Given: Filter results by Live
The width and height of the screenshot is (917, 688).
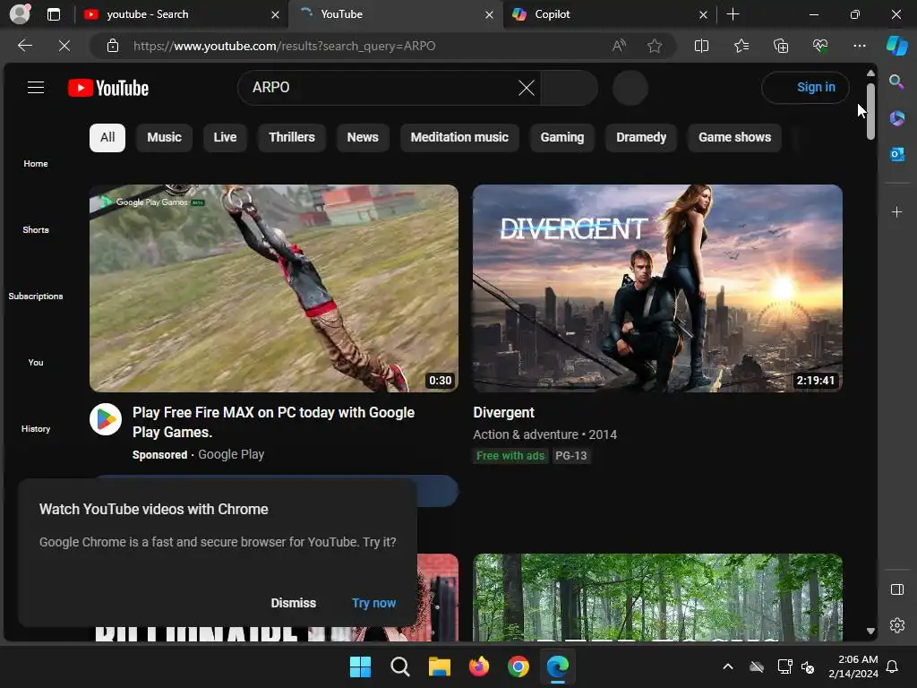Looking at the screenshot, I should click(225, 137).
